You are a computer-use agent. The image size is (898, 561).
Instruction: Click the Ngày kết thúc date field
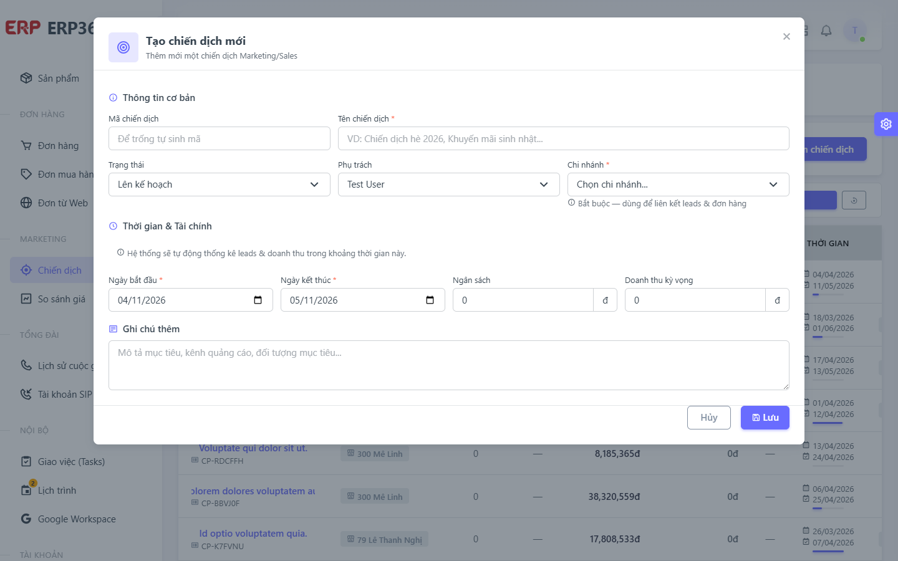click(363, 300)
